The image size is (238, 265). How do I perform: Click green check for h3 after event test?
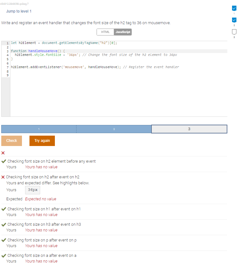(4, 224)
